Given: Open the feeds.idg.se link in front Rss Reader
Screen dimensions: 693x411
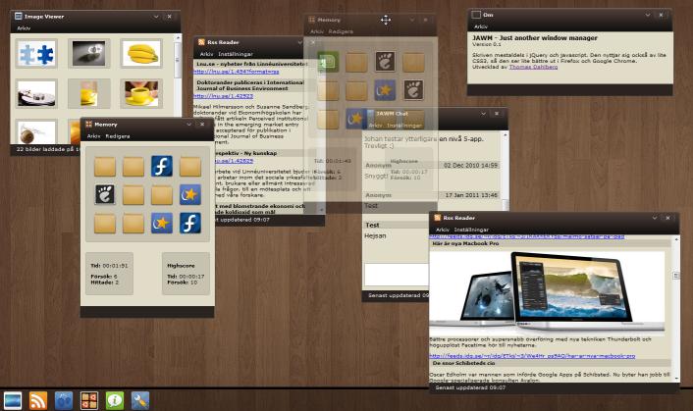Looking at the screenshot, I should pyautogui.click(x=532, y=356).
